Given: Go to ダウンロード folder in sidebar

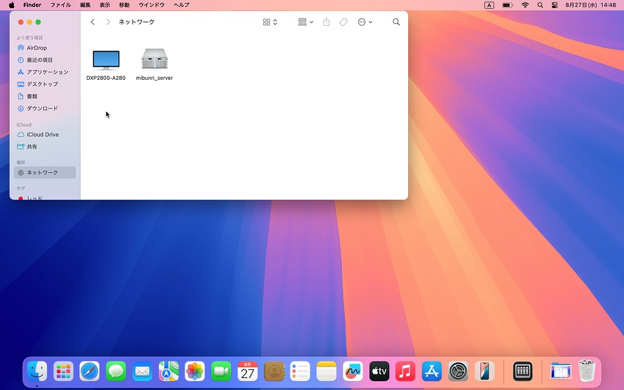Looking at the screenshot, I should tap(42, 109).
